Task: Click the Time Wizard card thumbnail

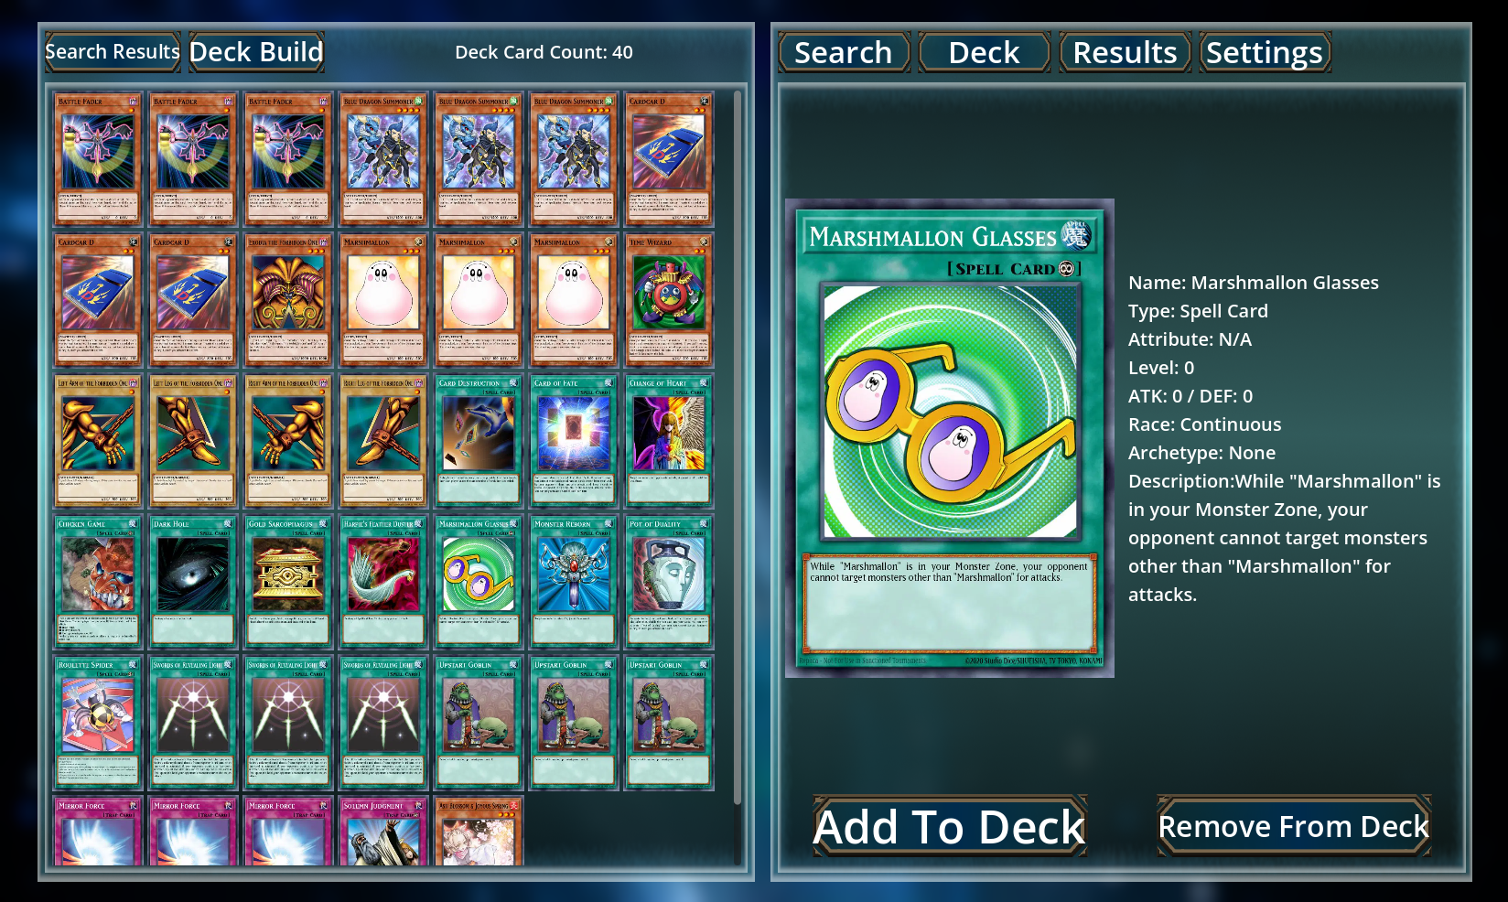Action: coord(668,300)
